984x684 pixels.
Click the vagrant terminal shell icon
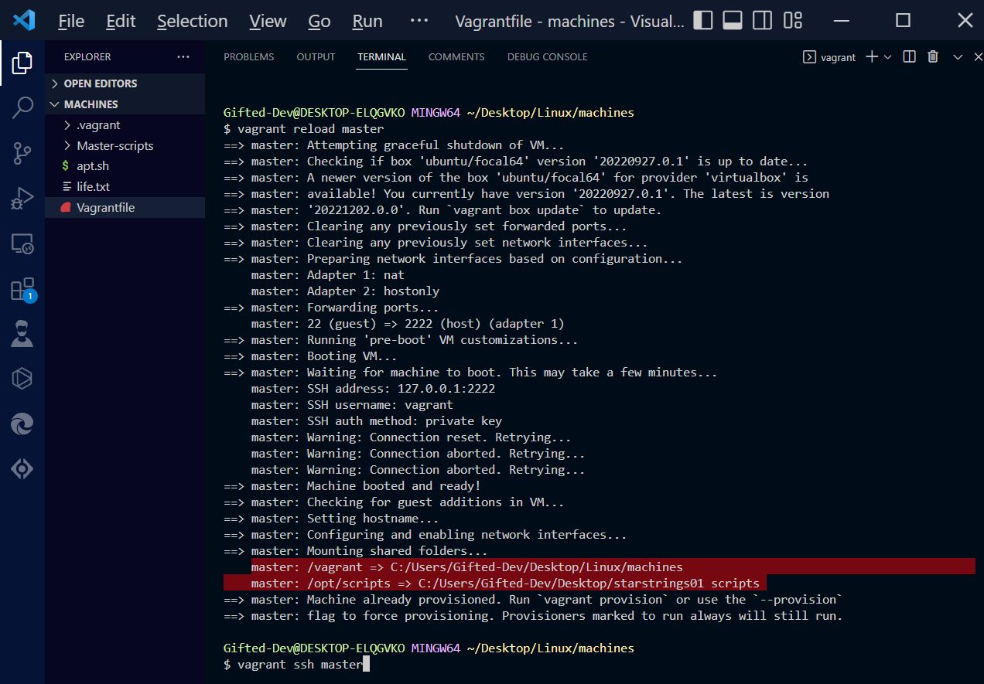point(809,56)
